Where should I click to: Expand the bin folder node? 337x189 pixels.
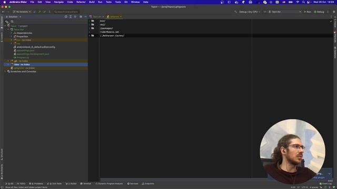(x=12, y=40)
